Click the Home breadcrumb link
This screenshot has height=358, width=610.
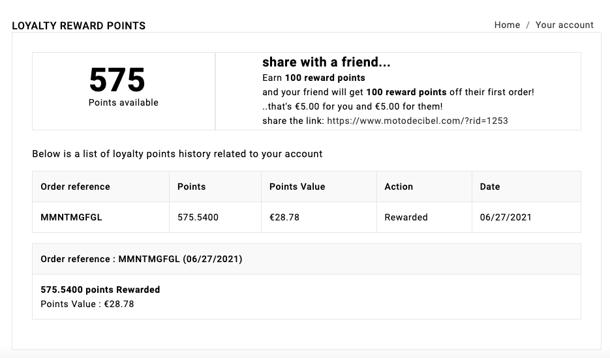[x=507, y=25]
